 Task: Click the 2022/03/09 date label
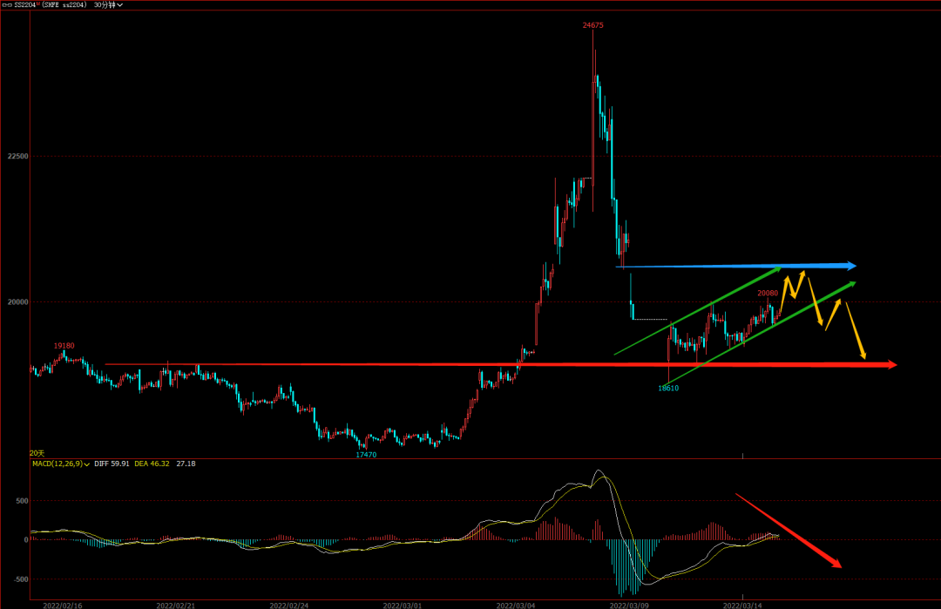[629, 606]
